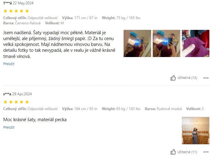Viewport: 219px width, 160px height.
Task: Click thumbs-up icon on s***a's review
Action: coord(173,152)
